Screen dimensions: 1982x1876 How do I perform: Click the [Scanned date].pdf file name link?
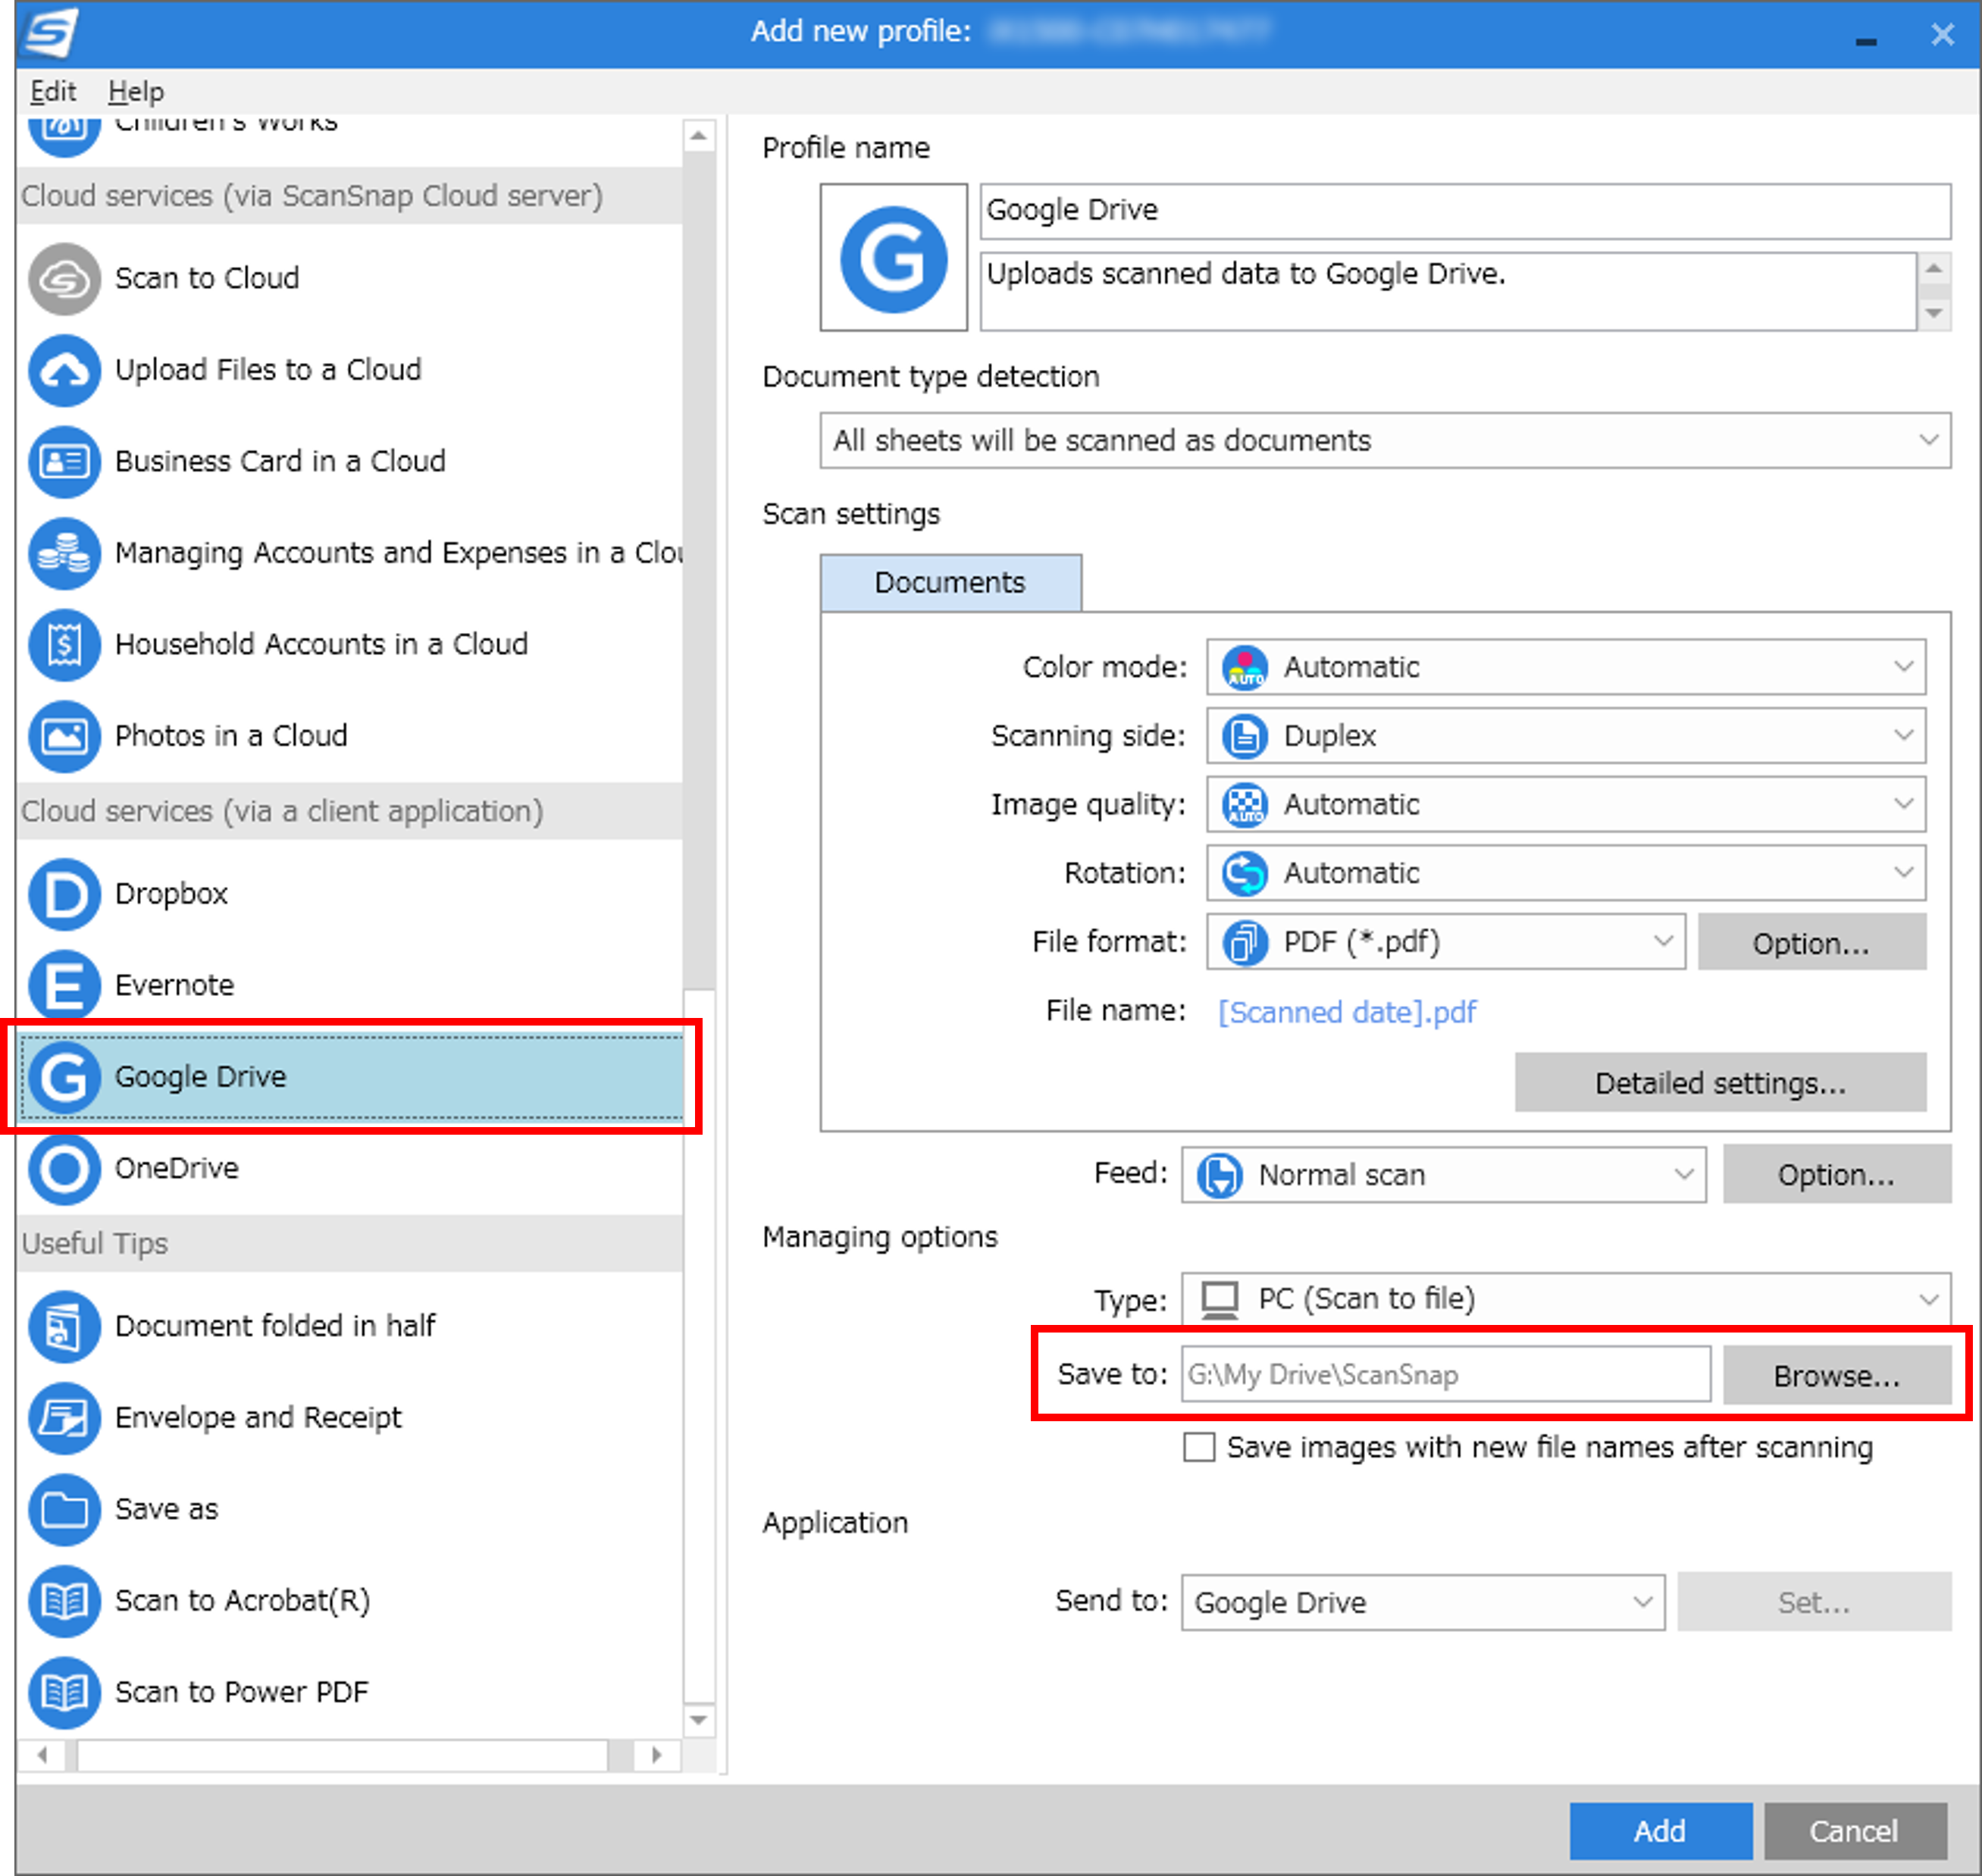(x=1346, y=1012)
